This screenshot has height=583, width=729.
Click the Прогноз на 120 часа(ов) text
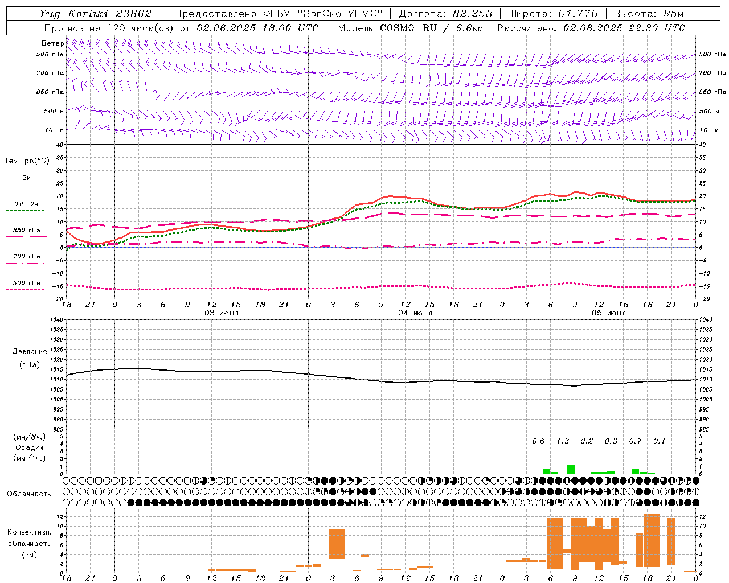[x=108, y=28]
